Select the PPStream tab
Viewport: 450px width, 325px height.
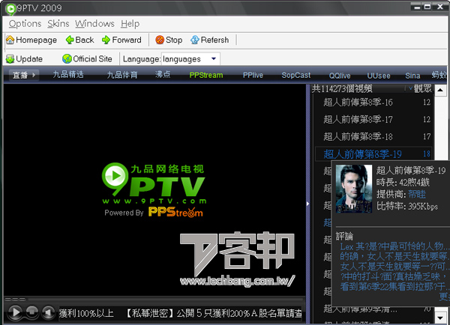(206, 75)
